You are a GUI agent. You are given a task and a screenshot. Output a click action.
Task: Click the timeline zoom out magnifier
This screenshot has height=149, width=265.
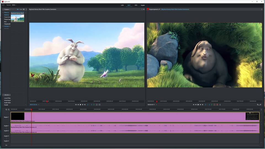click(x=9, y=110)
